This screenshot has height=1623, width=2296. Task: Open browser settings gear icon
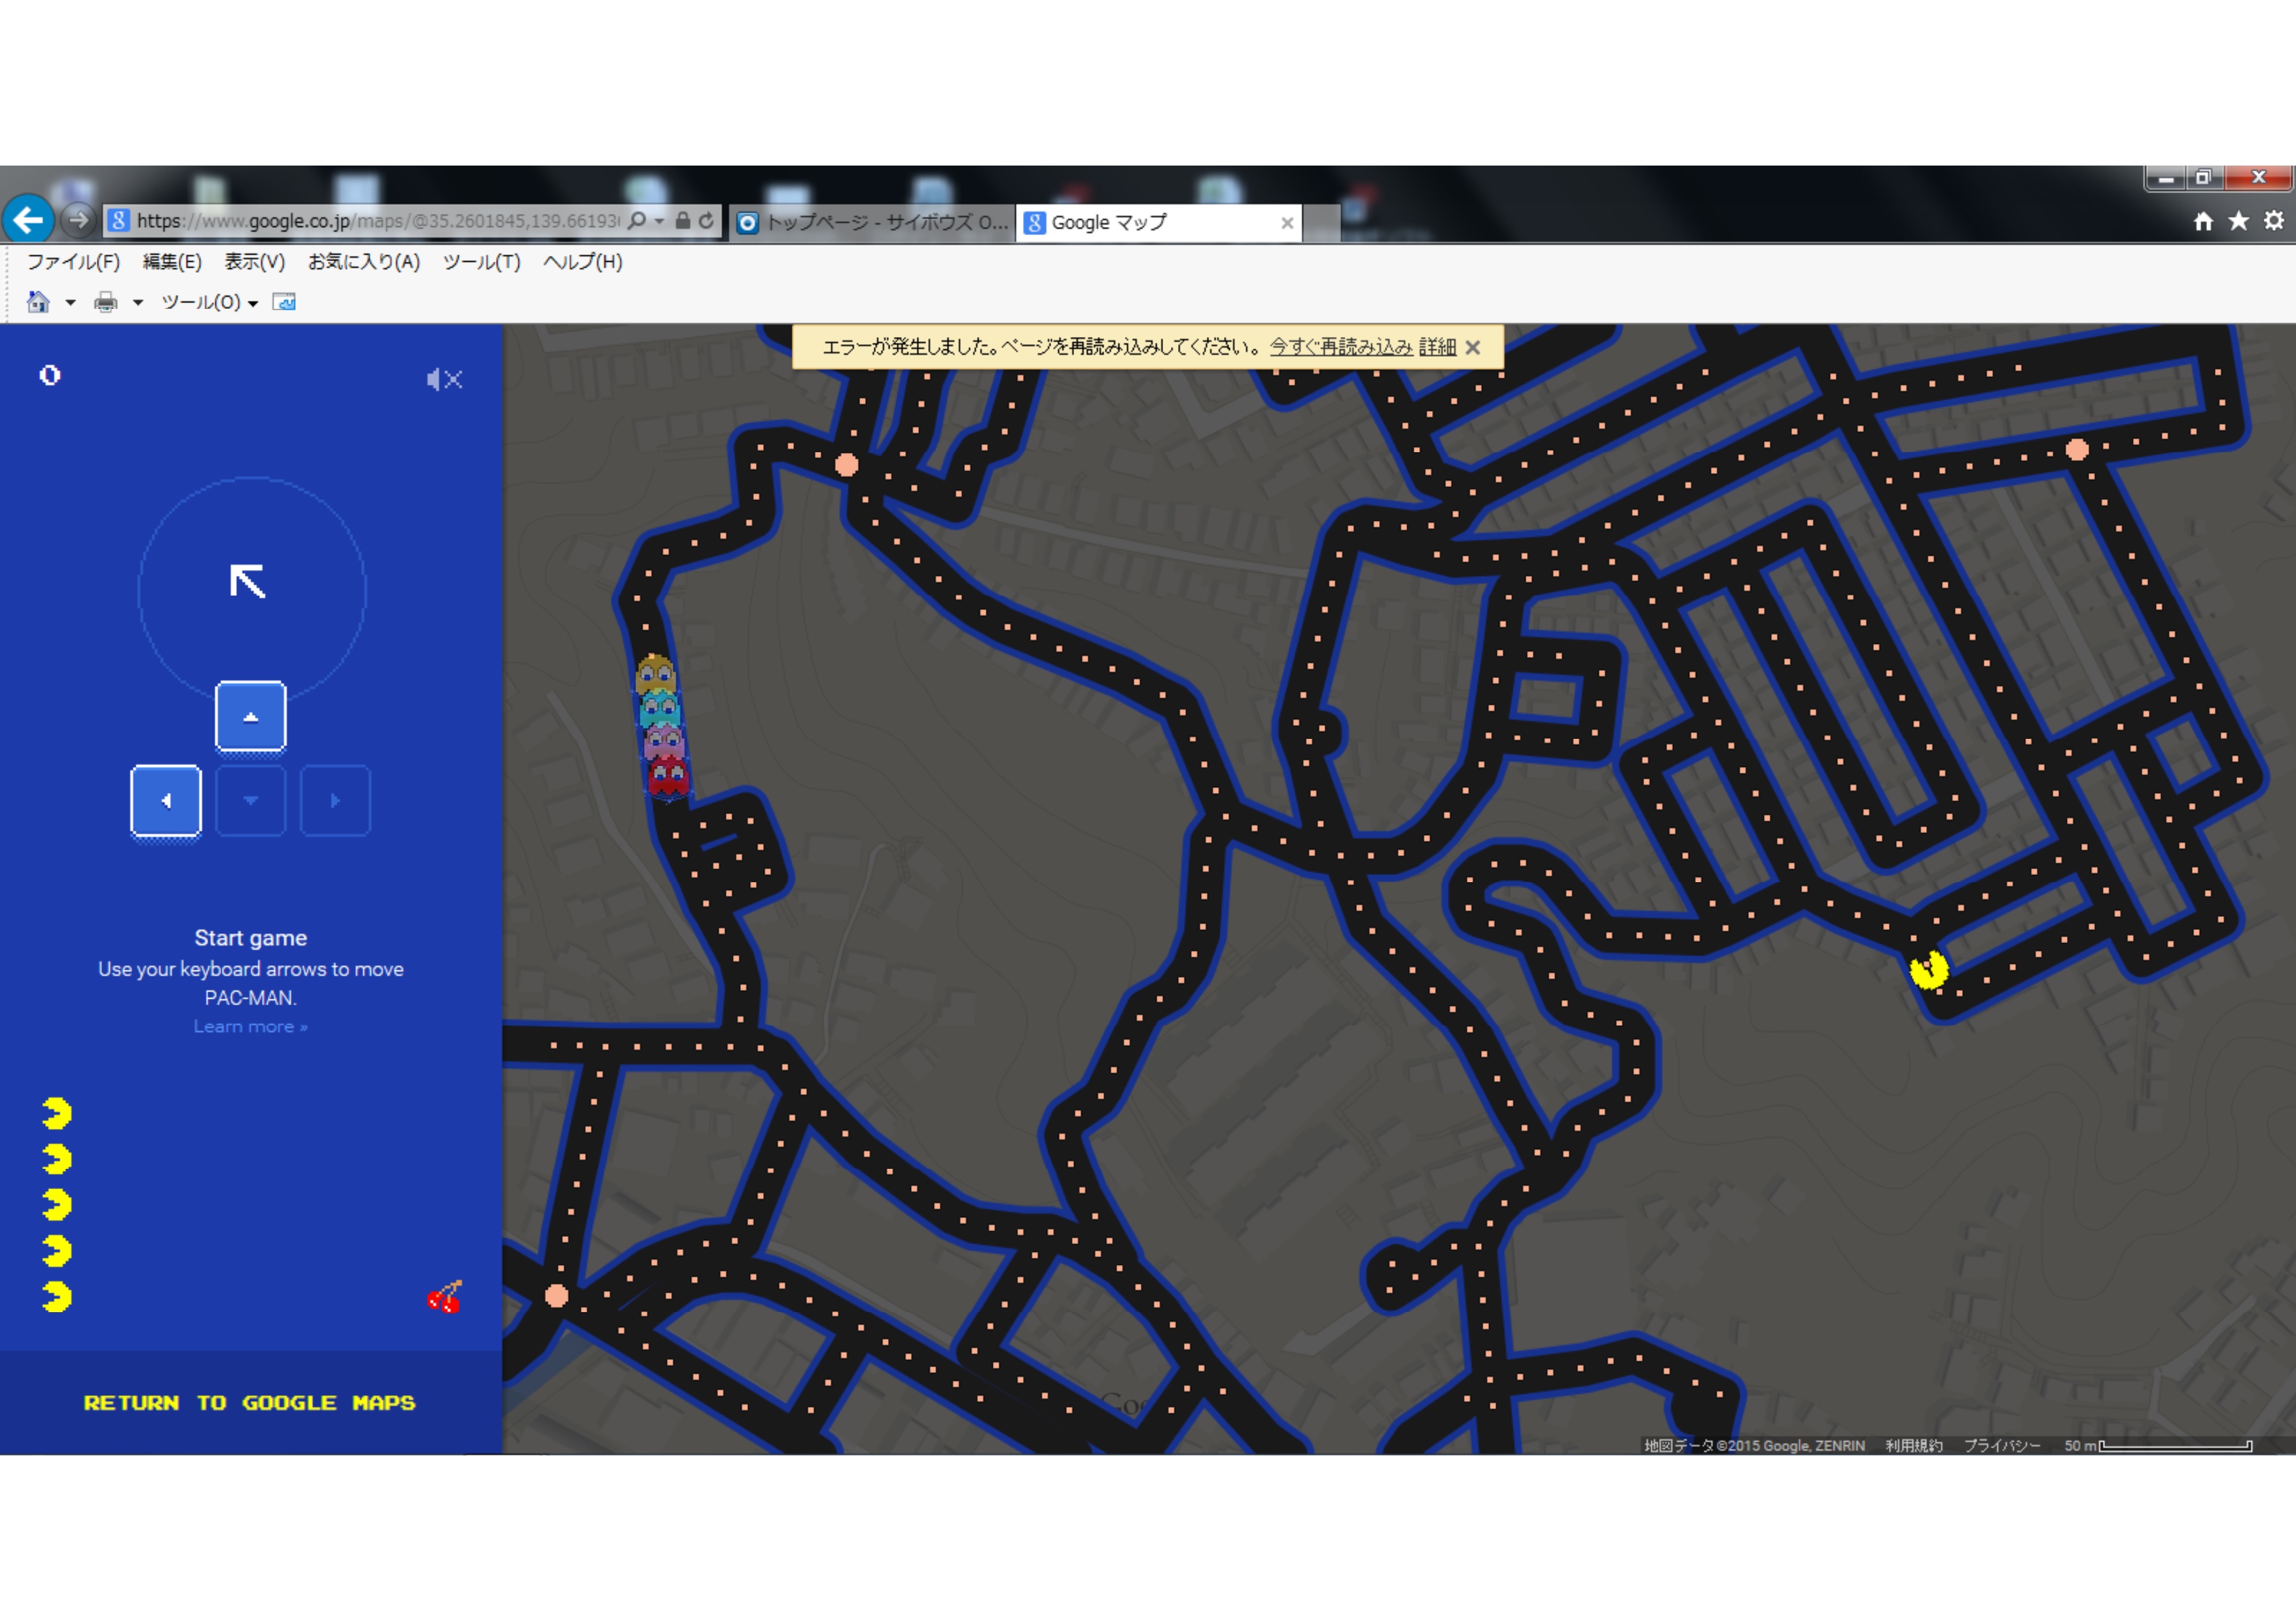(2273, 221)
